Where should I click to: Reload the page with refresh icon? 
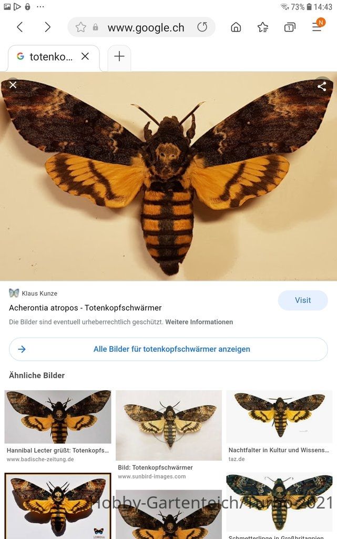point(202,27)
